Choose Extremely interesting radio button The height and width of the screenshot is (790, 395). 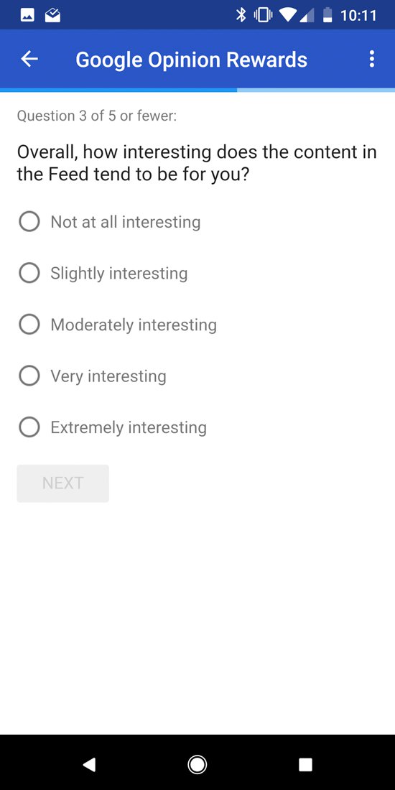[113, 427]
